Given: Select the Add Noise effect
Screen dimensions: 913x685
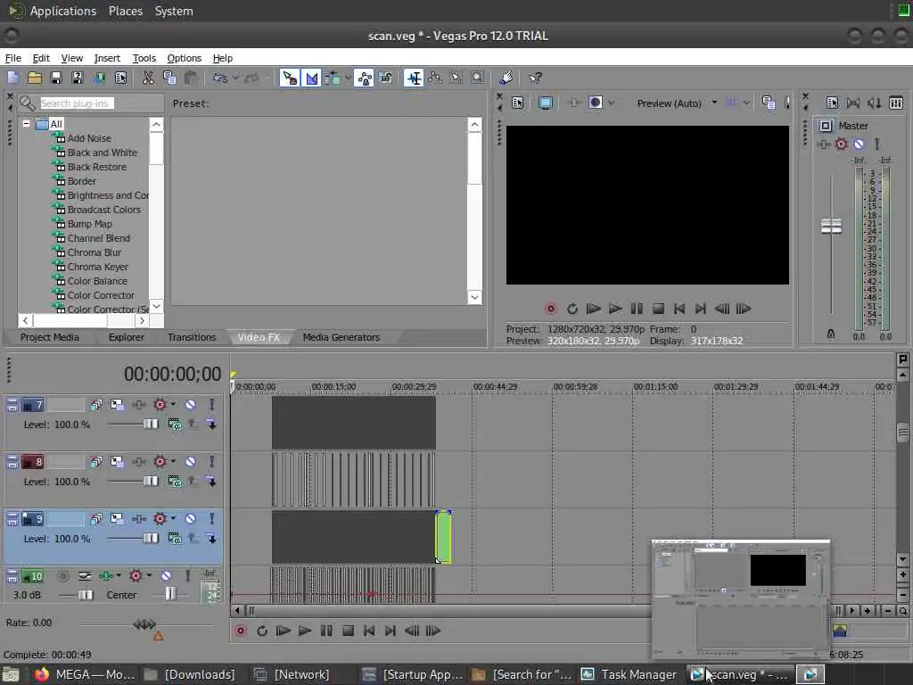Looking at the screenshot, I should (89, 138).
